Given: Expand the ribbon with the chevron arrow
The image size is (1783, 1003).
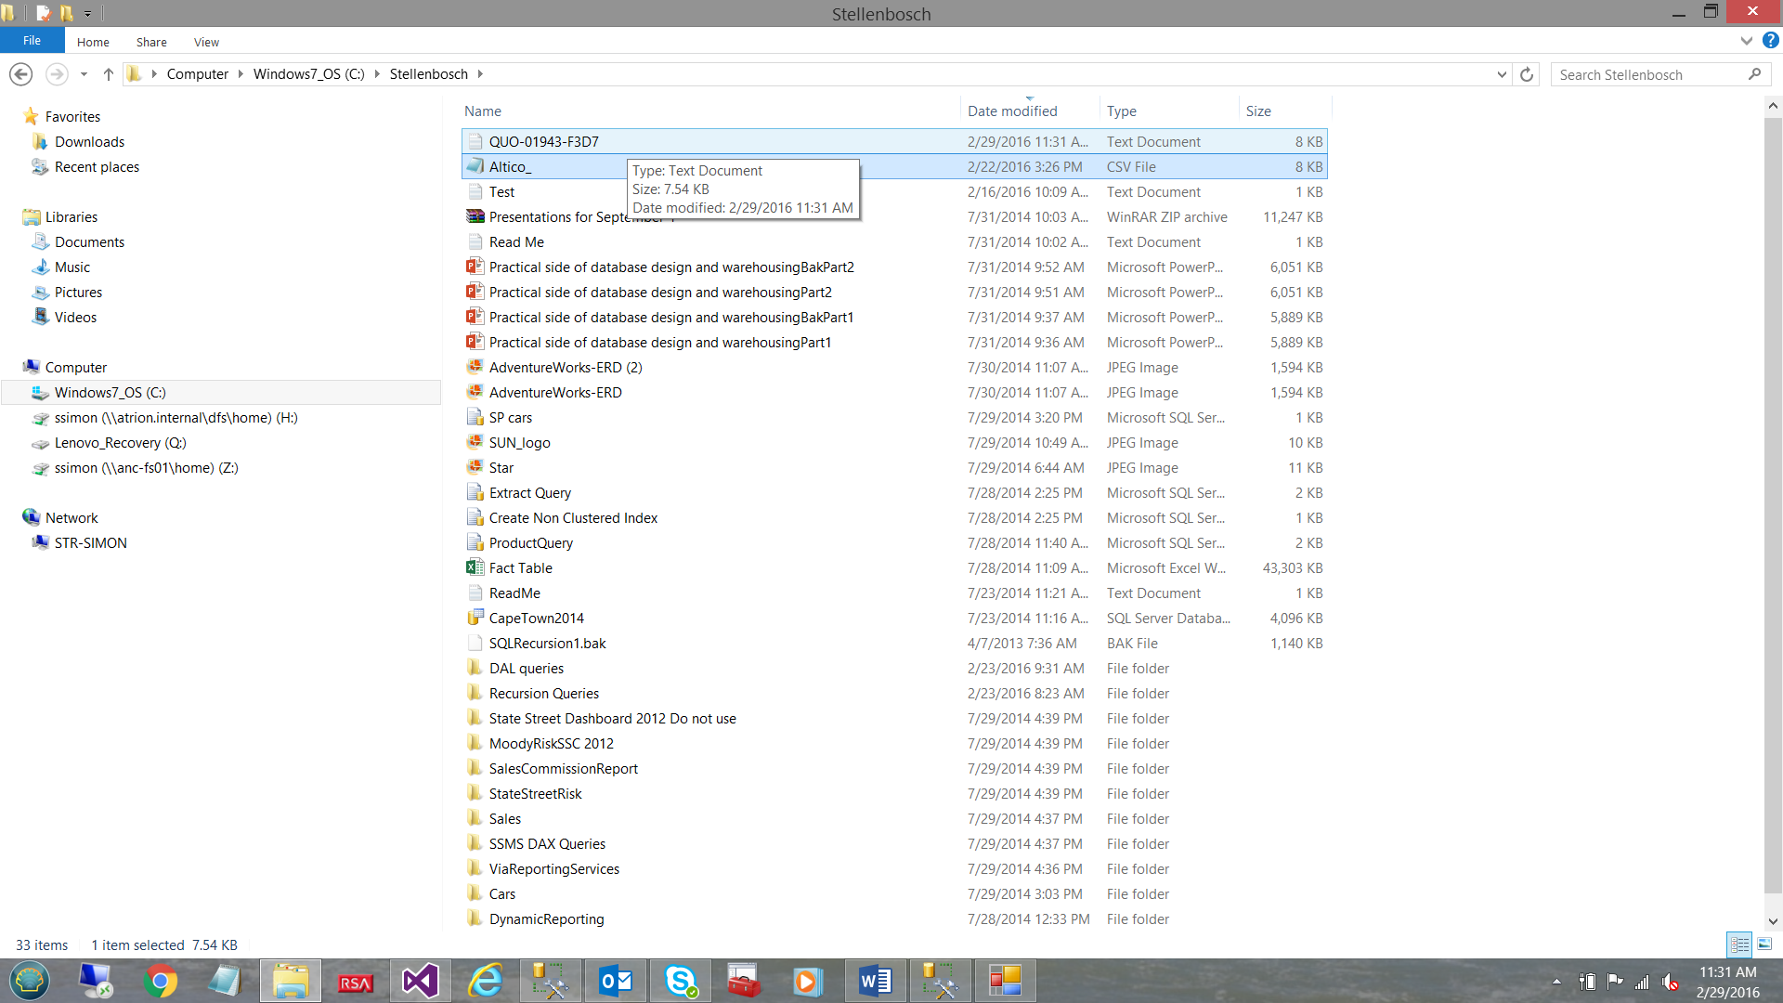Looking at the screenshot, I should coord(1746,41).
